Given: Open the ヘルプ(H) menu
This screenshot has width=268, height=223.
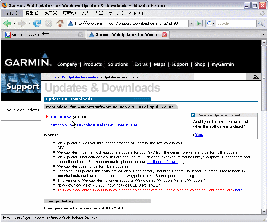Looking at the screenshot, I should click(x=136, y=13).
